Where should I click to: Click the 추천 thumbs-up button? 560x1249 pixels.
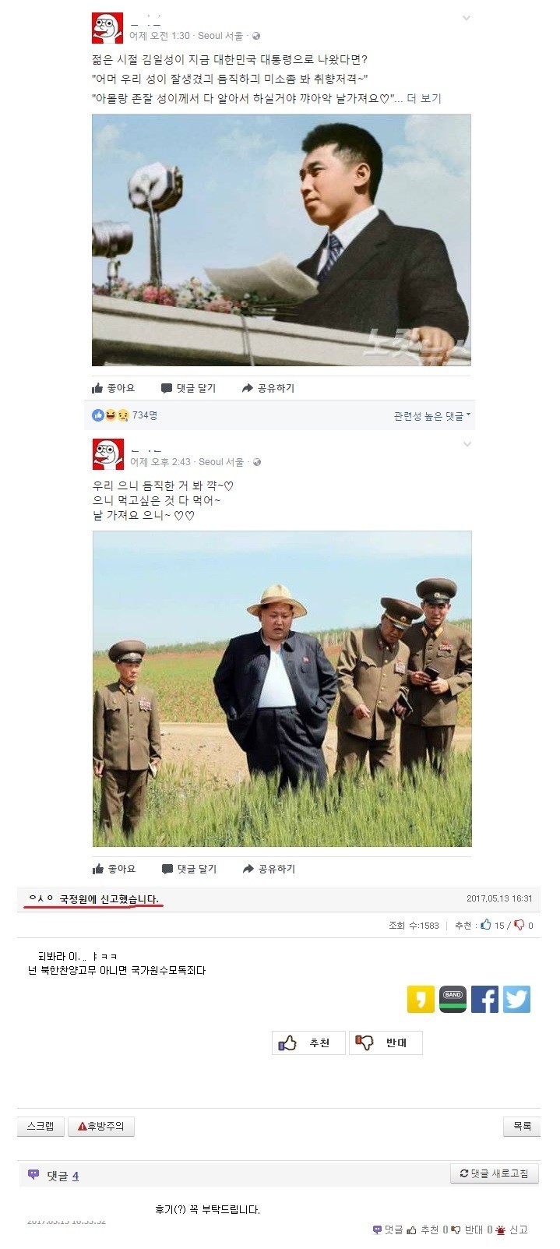308,1043
